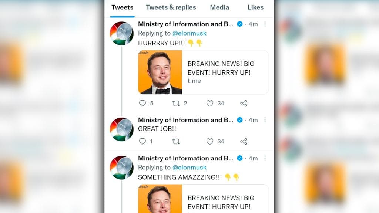Switch to the Media tab

[x=219, y=7]
